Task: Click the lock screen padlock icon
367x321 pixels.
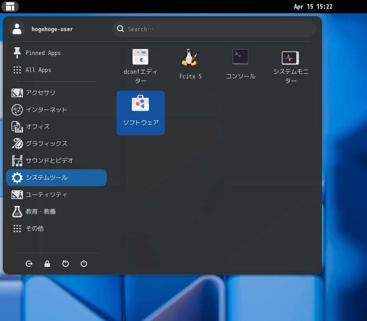Action: tap(47, 264)
